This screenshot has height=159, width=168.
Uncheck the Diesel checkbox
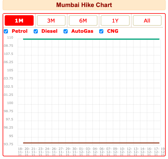click(36, 31)
